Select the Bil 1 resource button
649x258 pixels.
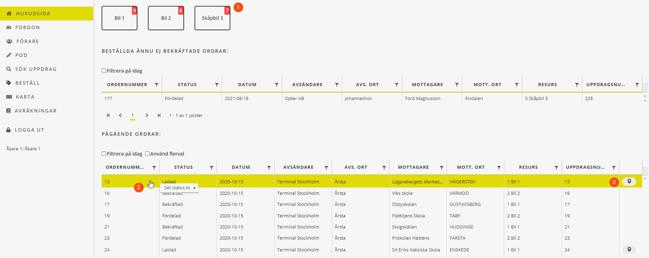coord(119,18)
